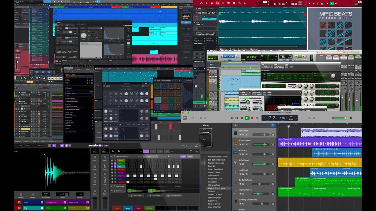Expand American Stack Crunch in GarageBand Library
Screen dimensions: 376x211
click(x=205, y=157)
